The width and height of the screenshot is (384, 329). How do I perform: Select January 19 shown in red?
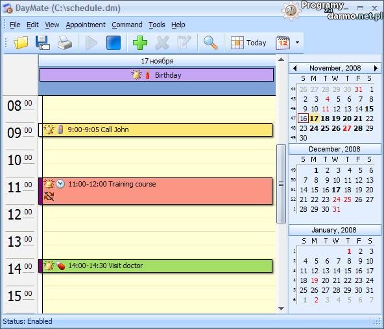[315, 280]
